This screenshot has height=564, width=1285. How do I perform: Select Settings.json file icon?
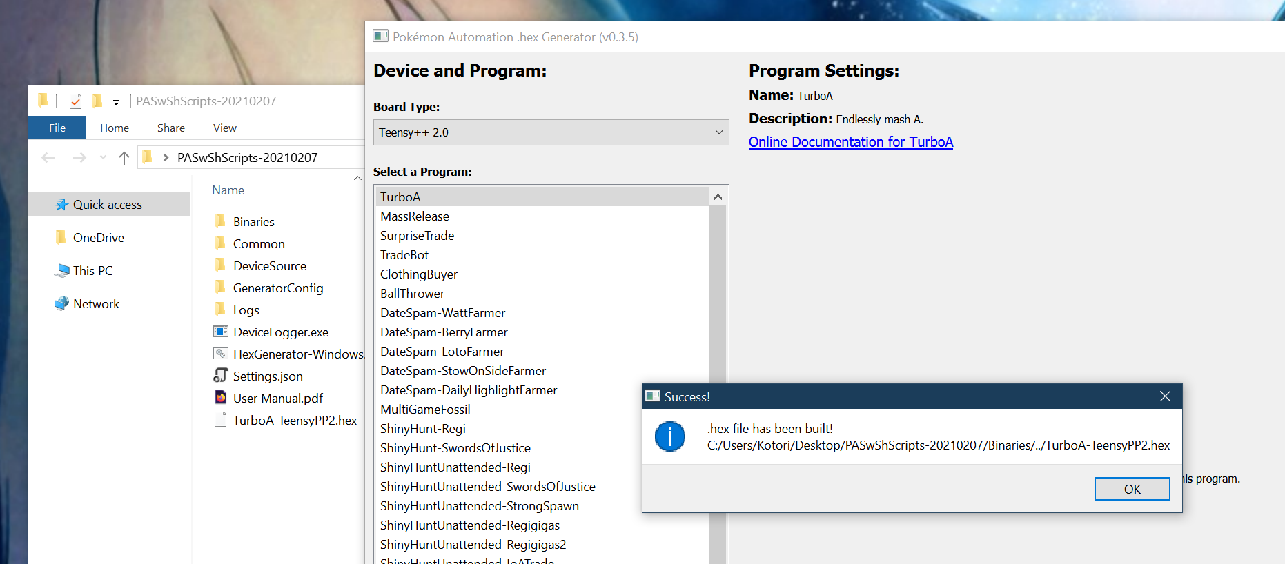(221, 375)
